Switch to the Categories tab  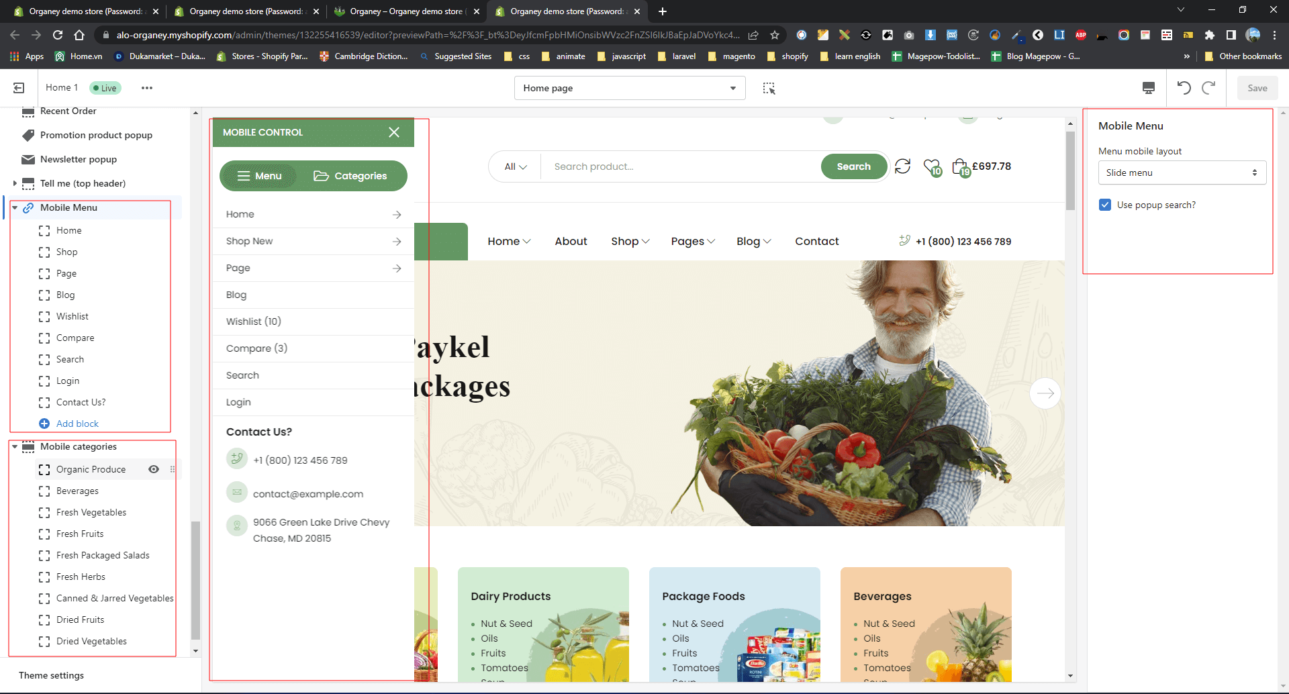coord(350,176)
